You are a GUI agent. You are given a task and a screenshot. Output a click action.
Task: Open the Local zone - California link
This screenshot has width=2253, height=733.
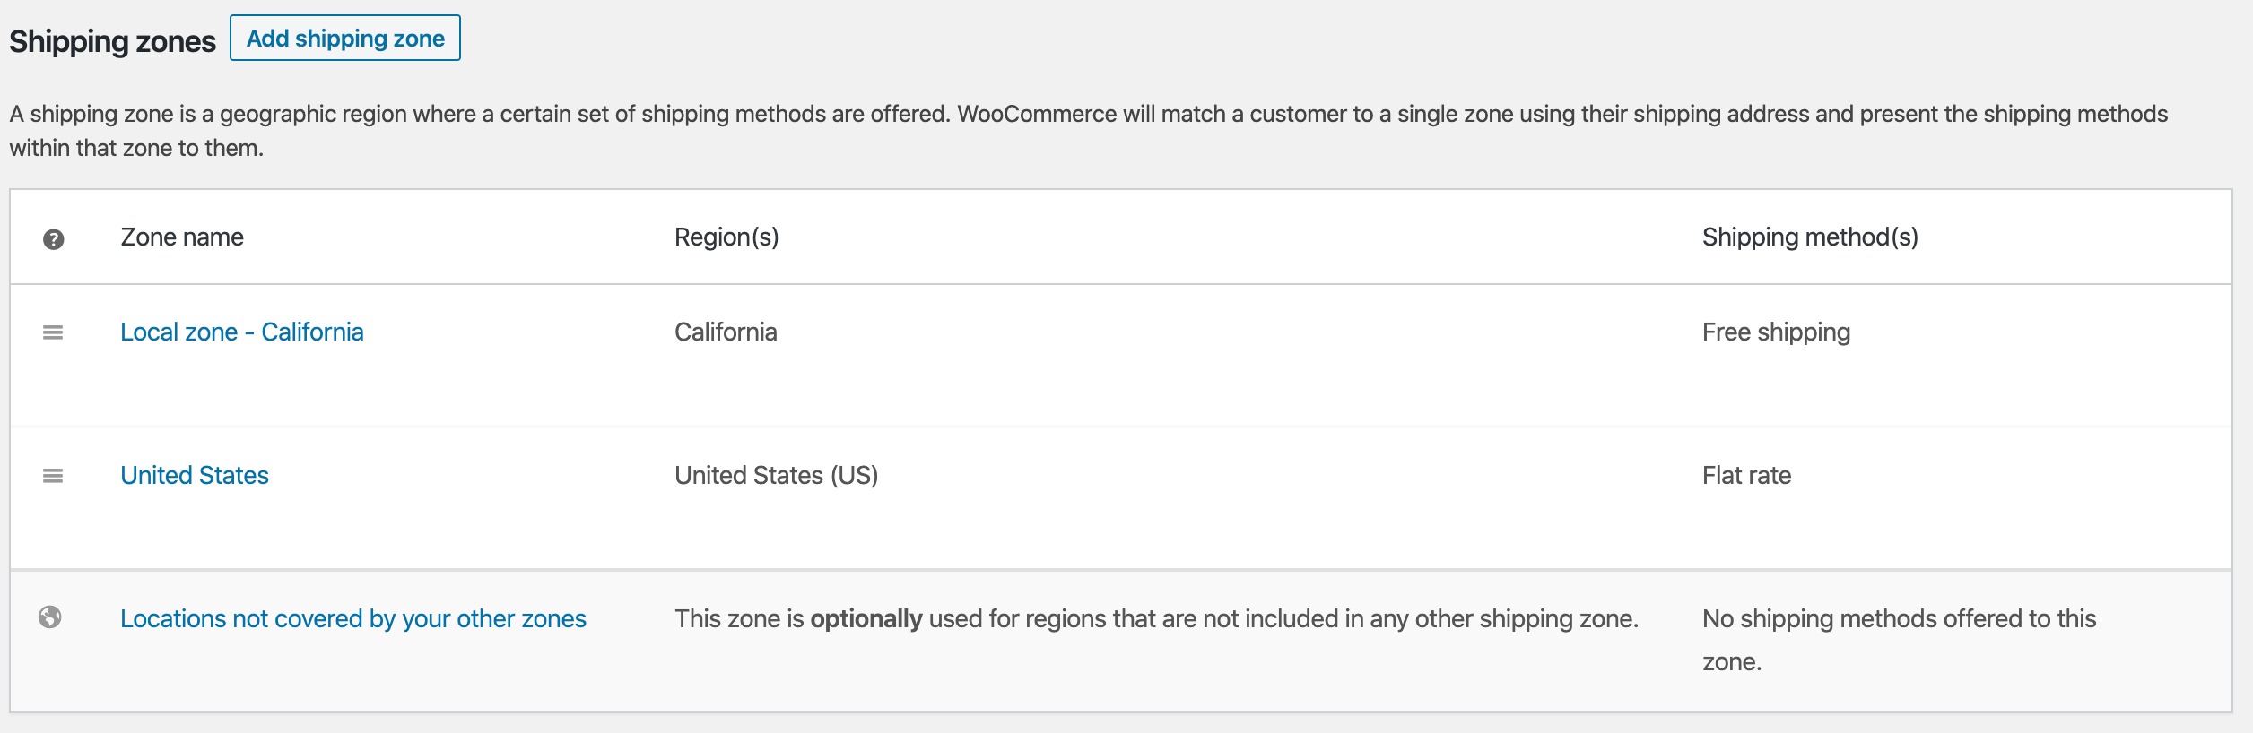click(242, 332)
